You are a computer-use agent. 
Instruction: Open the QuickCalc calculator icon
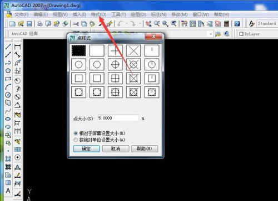pos(226,24)
